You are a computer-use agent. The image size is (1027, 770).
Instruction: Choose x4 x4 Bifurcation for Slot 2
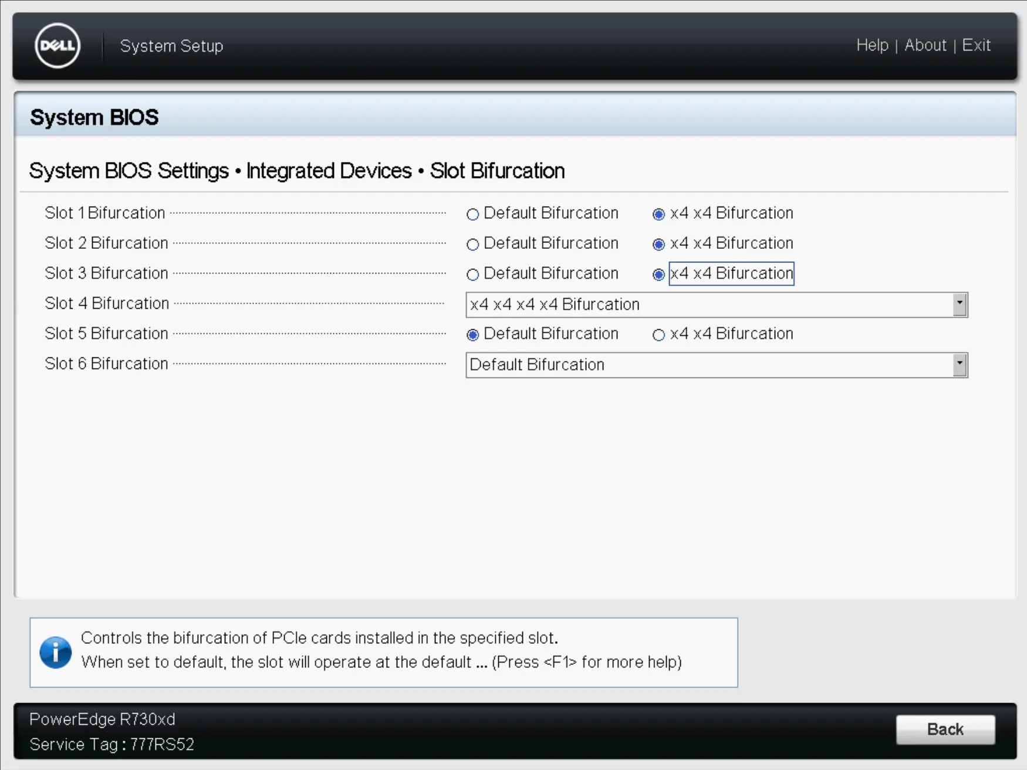click(x=658, y=244)
